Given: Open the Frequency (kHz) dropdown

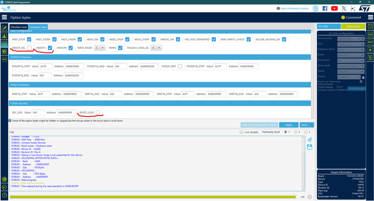Looking at the screenshot, I should (x=351, y=49).
